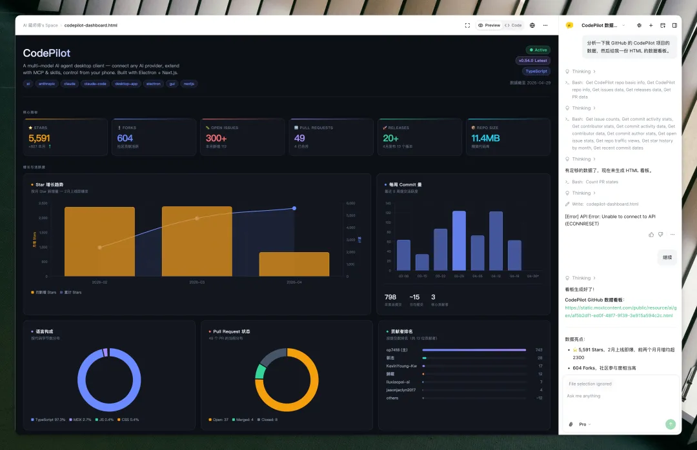Expand the CodePilot chat title dropdown
The width and height of the screenshot is (697, 450).
coord(623,25)
